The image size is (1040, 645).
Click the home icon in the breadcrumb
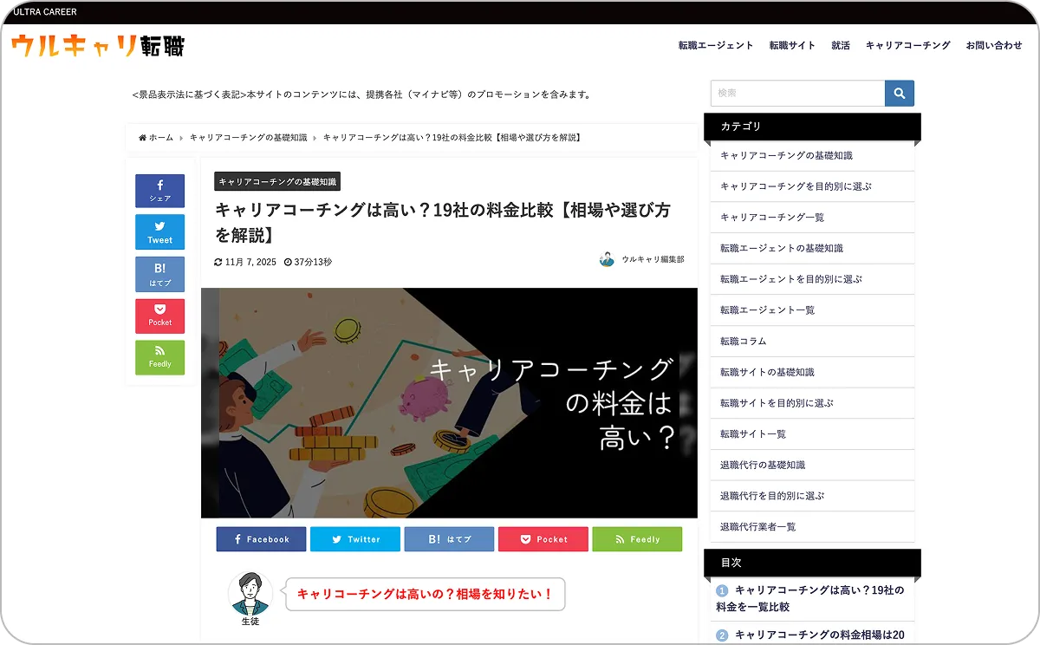(x=141, y=137)
